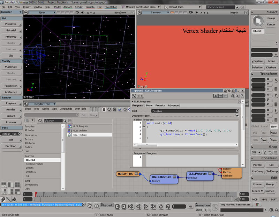Screen dimensions: 279x217
Task: Open the Build Disable dropdown
Action: [x=195, y=111]
